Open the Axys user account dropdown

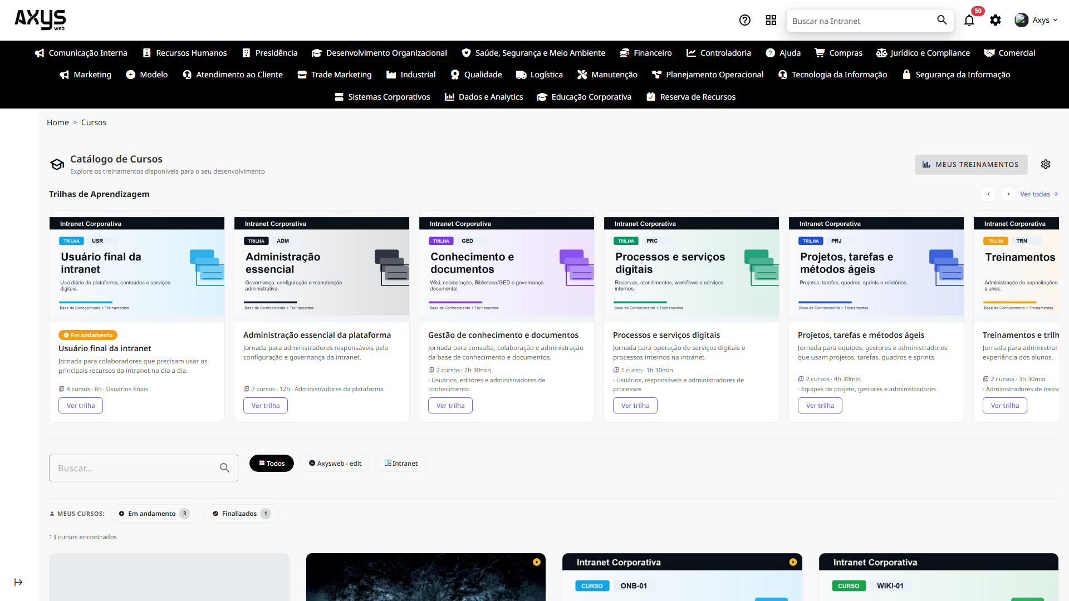click(1036, 20)
